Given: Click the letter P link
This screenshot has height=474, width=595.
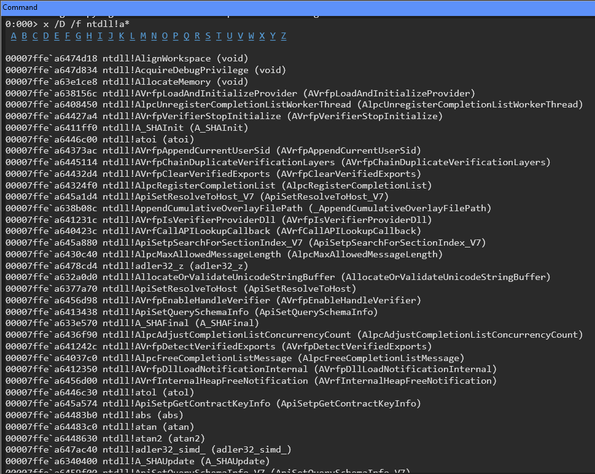Looking at the screenshot, I should click(176, 36).
